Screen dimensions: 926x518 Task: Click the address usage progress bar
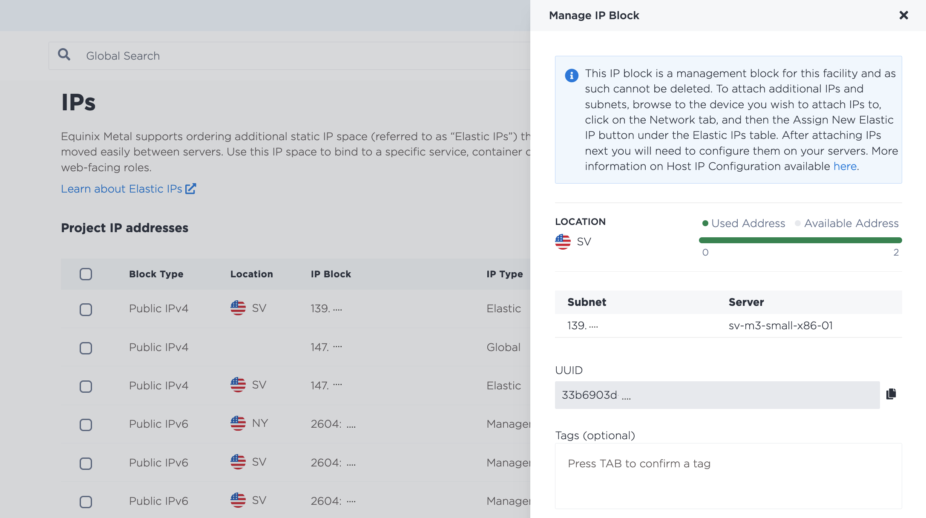point(800,240)
